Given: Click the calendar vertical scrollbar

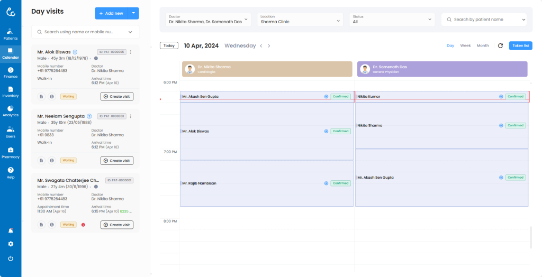Looking at the screenshot, I should tap(530, 237).
